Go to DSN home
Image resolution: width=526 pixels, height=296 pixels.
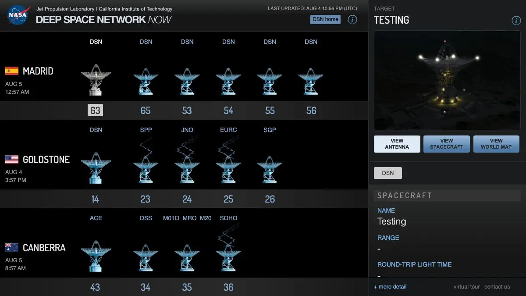pyautogui.click(x=325, y=19)
